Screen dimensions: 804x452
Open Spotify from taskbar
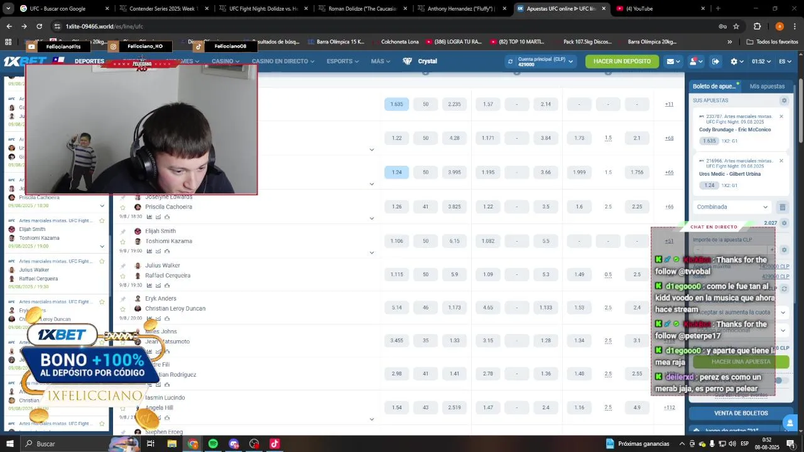[213, 444]
